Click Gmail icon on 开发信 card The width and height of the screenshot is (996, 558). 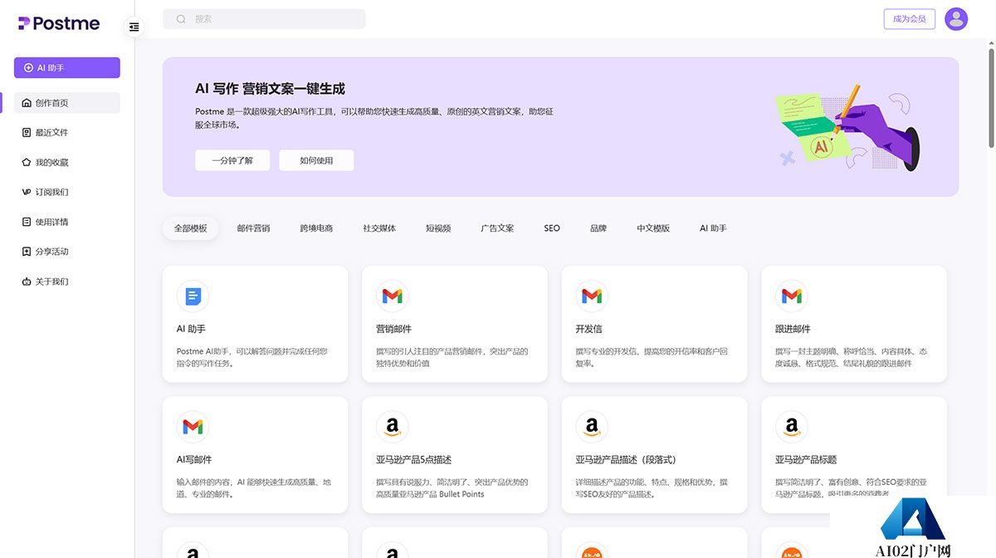[592, 296]
